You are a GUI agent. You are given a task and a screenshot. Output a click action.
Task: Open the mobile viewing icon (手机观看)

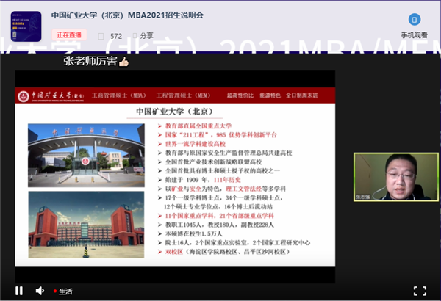415,19
